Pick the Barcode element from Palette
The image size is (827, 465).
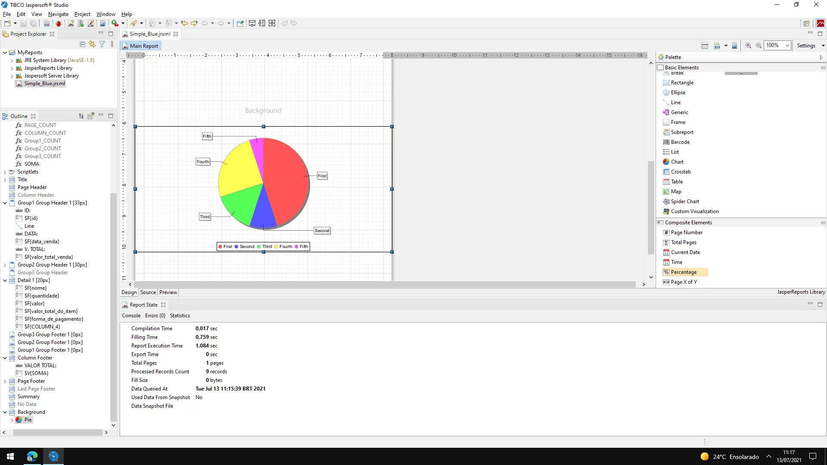[680, 142]
